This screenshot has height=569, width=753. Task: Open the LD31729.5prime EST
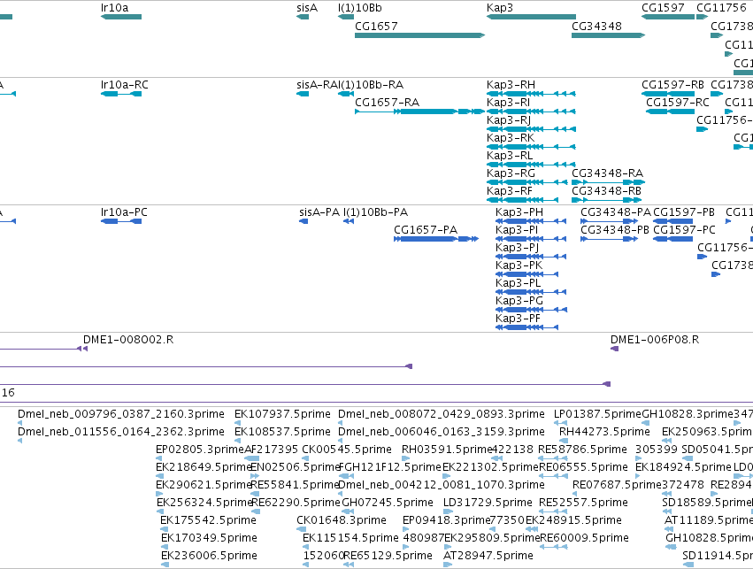(x=447, y=511)
